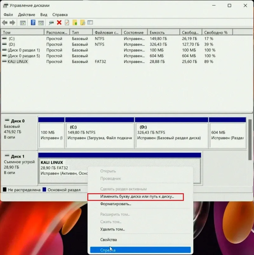This screenshot has width=254, height=255.
Task: Click the volume icon of row (C:)
Action: tap(4, 39)
